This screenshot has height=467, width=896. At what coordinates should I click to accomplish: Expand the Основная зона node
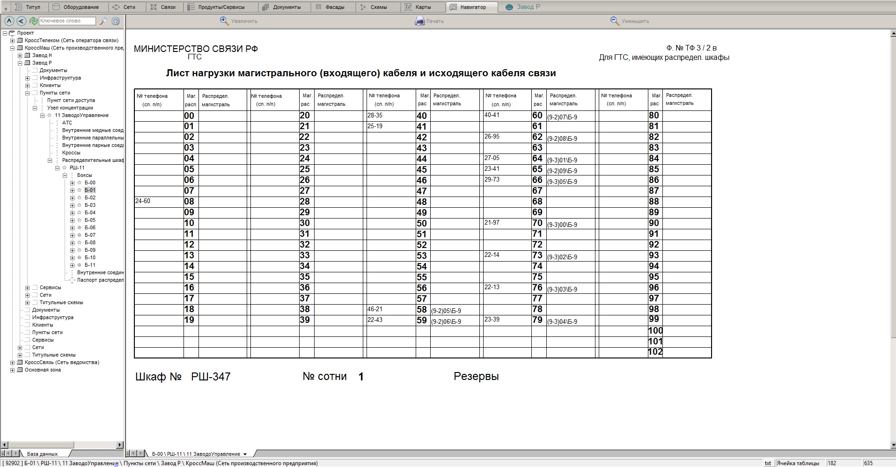click(13, 370)
